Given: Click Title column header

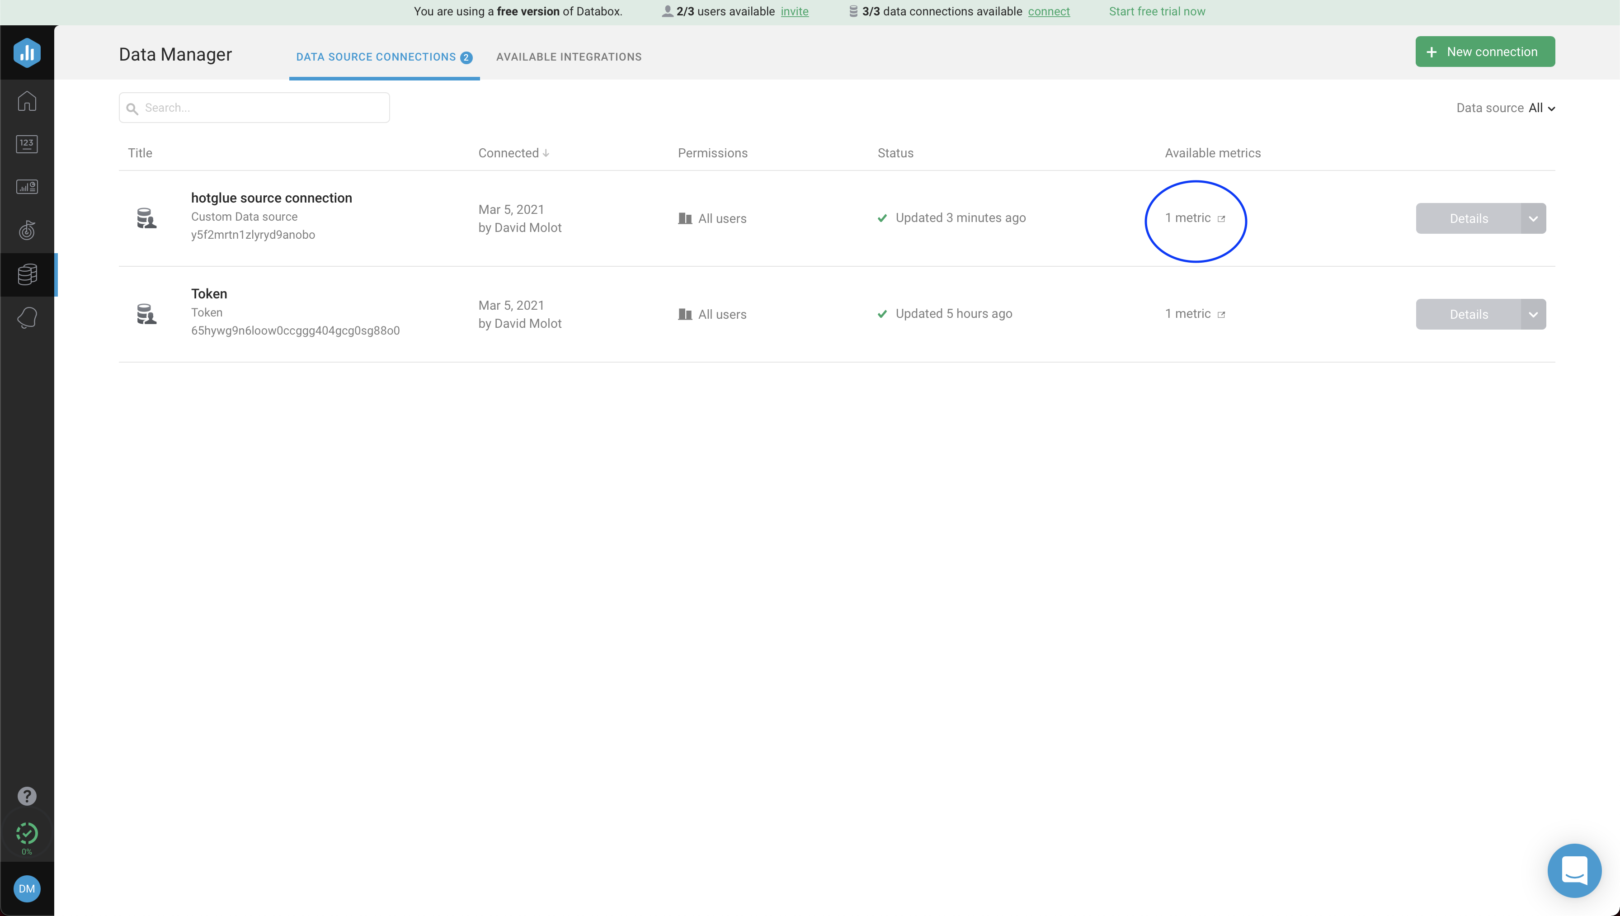Looking at the screenshot, I should (140, 153).
